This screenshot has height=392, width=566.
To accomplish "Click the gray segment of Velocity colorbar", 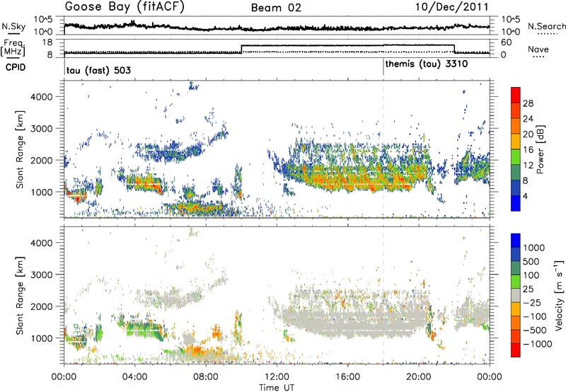I will coord(516,295).
